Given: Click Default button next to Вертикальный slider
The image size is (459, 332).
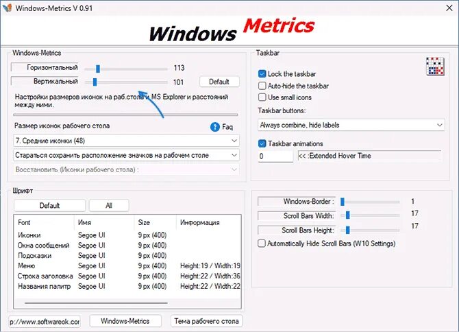Looking at the screenshot, I should coord(219,82).
